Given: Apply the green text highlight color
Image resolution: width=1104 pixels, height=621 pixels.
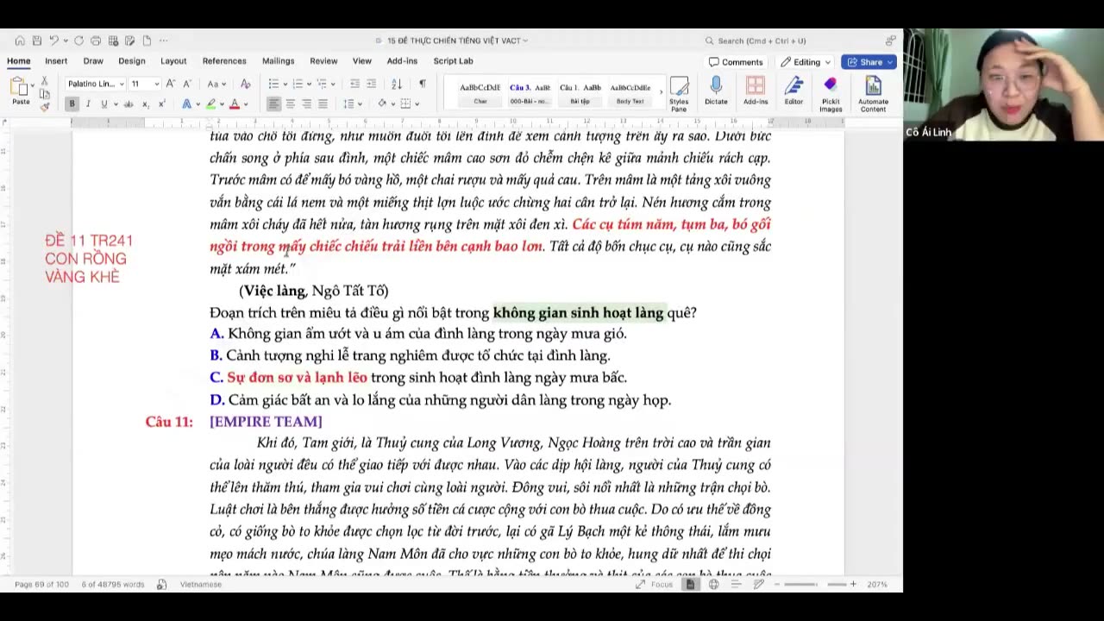Looking at the screenshot, I should (x=210, y=104).
